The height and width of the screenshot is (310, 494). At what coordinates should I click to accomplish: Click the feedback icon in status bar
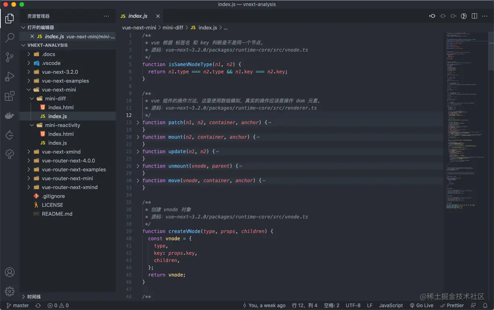[473, 306]
